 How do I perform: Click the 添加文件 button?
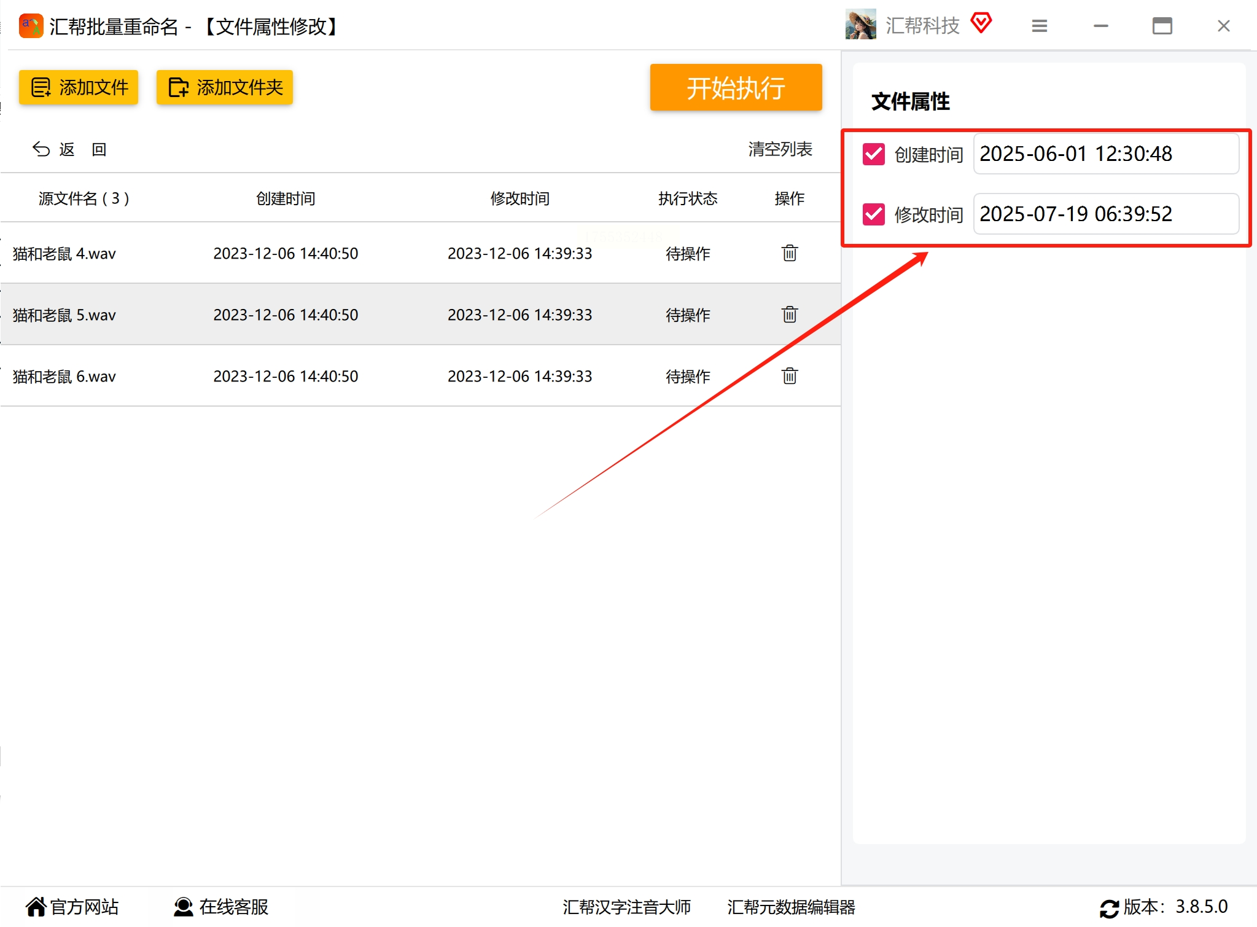tap(79, 87)
